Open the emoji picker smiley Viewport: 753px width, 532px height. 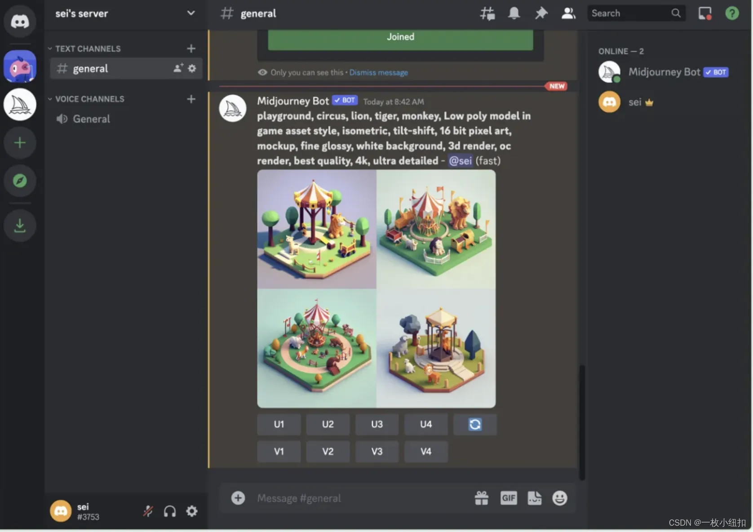pyautogui.click(x=559, y=498)
